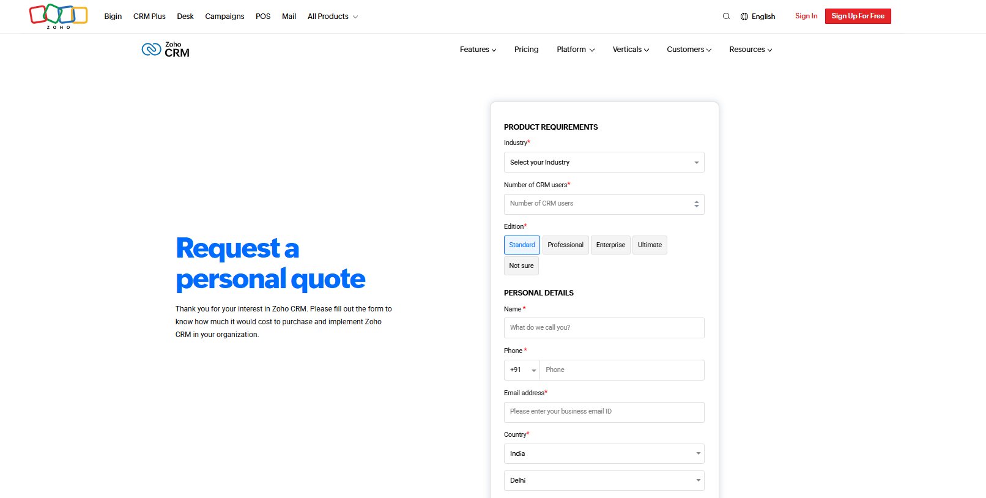Click the Zoho logo icon

(58, 16)
